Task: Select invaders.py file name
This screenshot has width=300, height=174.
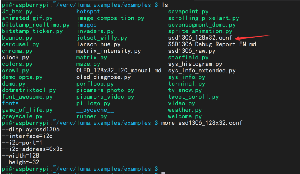Action: click(95, 31)
